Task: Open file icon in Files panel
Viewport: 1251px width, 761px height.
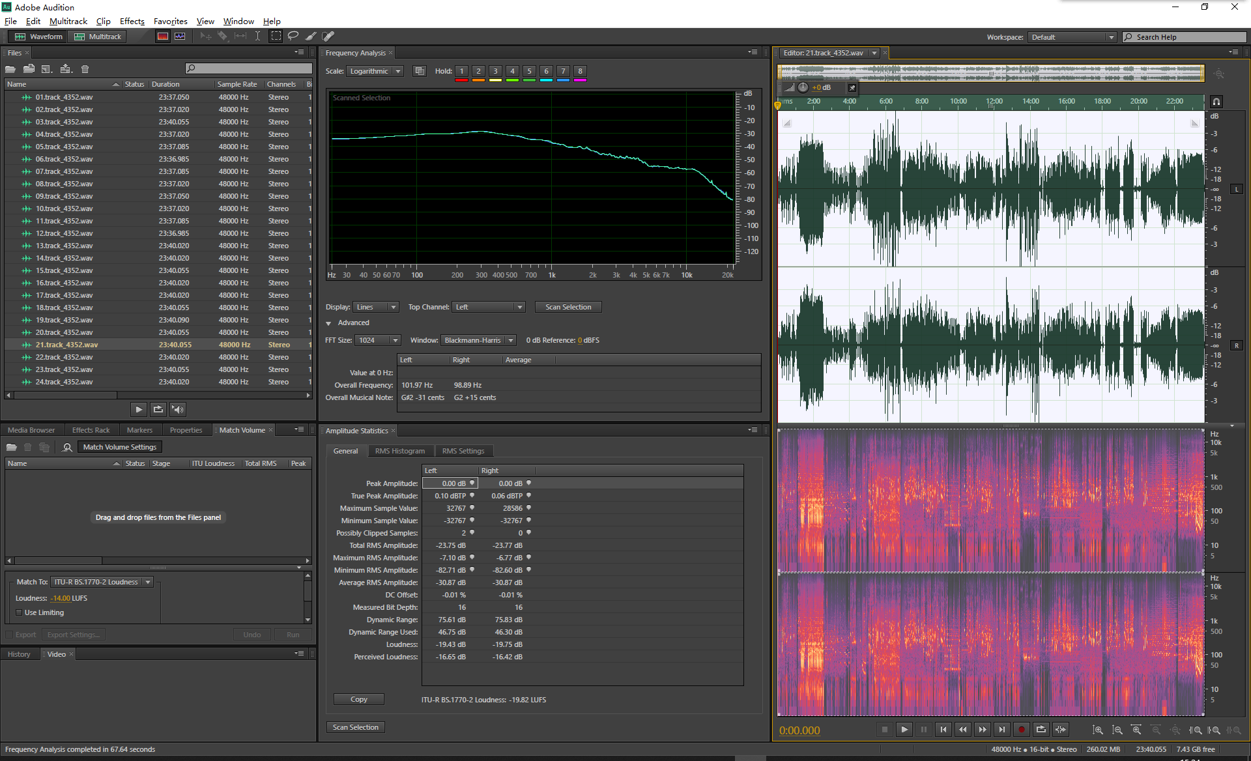Action: 10,69
